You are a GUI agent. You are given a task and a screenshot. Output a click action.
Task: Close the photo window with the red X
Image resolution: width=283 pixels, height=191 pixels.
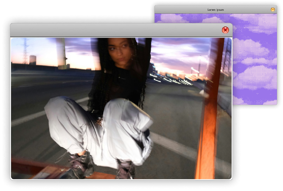point(225,30)
